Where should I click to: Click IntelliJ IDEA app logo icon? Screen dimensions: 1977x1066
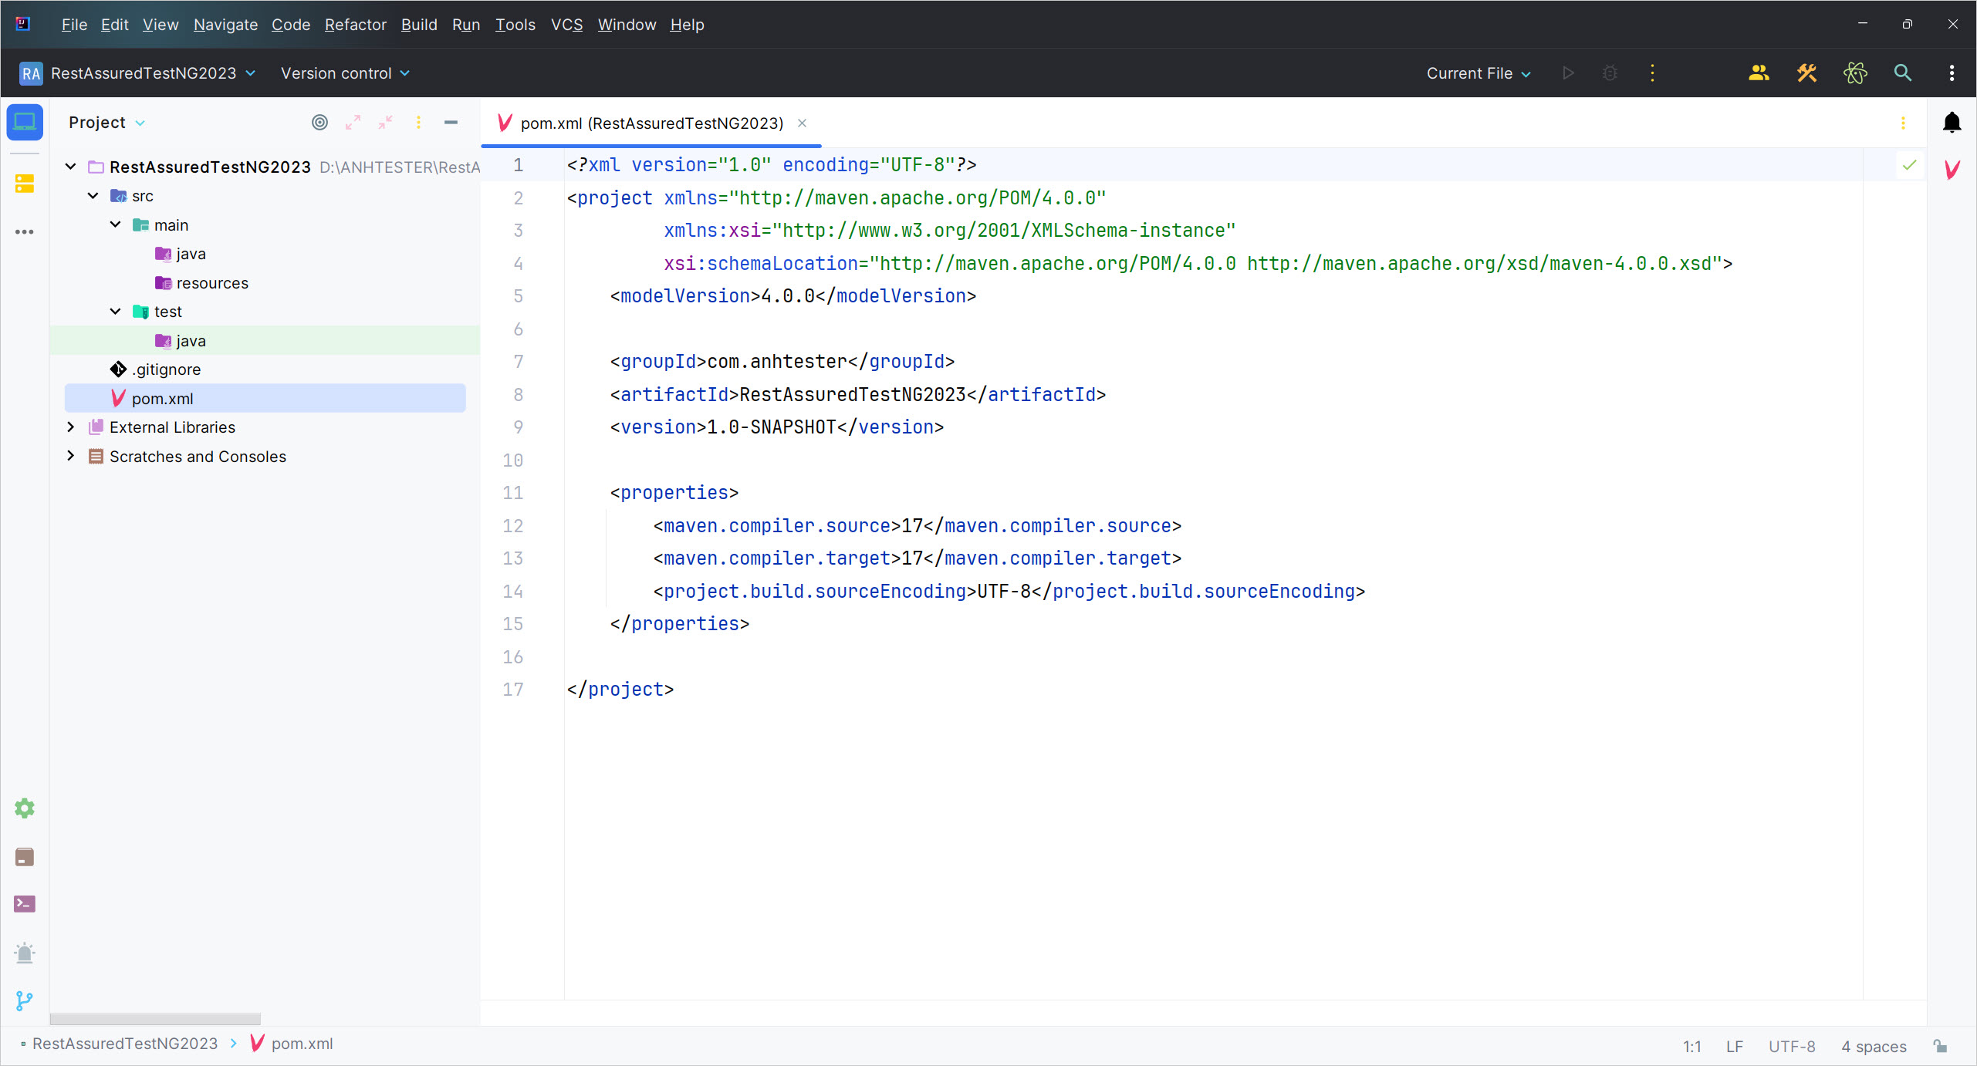coord(23,24)
